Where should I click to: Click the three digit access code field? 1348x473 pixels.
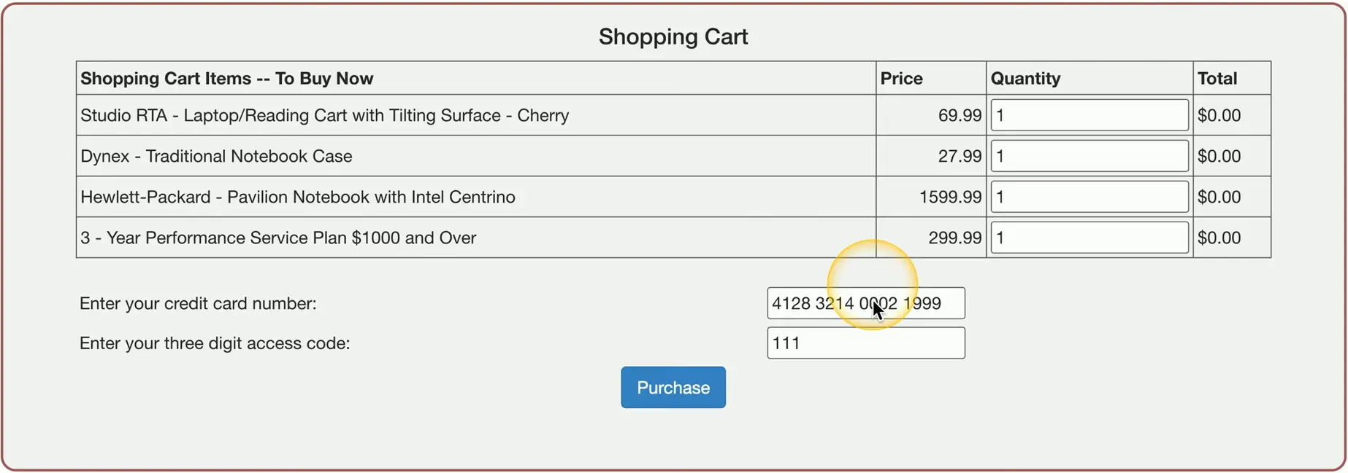point(865,343)
